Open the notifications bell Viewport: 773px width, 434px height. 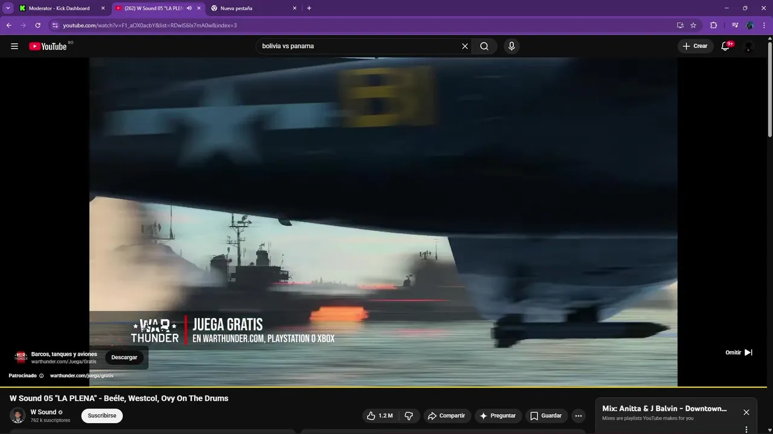click(x=726, y=46)
